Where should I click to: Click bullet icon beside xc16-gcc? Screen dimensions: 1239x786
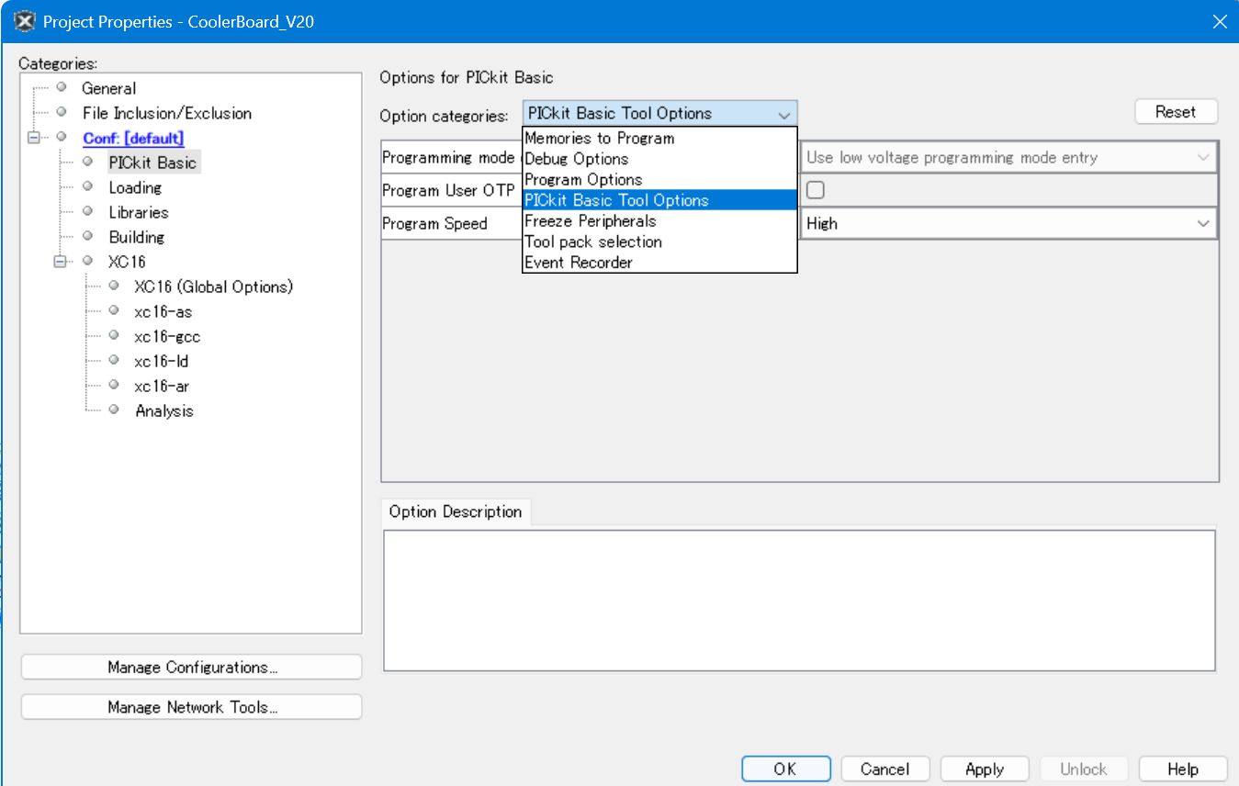pos(113,335)
